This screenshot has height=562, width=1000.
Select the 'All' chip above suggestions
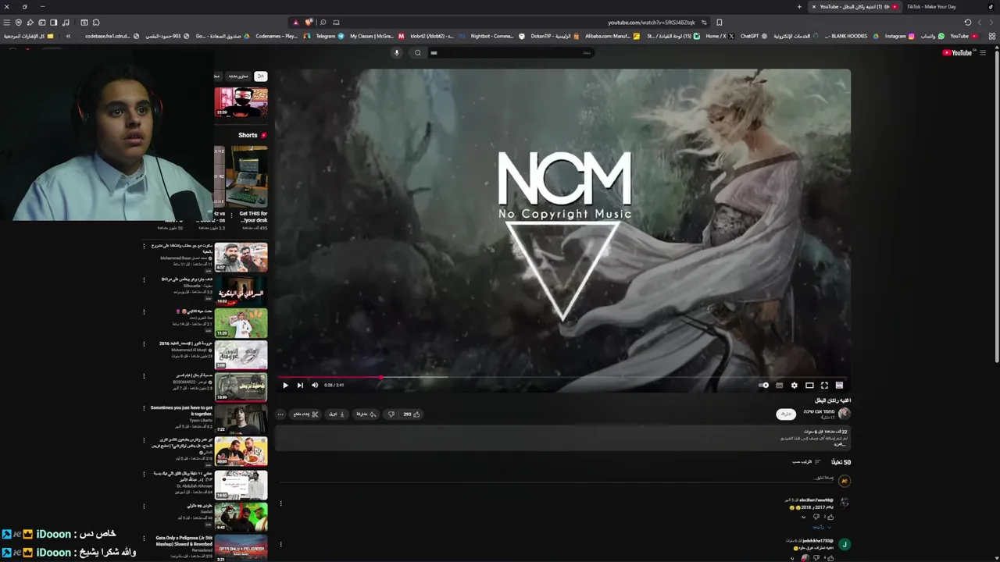point(261,76)
